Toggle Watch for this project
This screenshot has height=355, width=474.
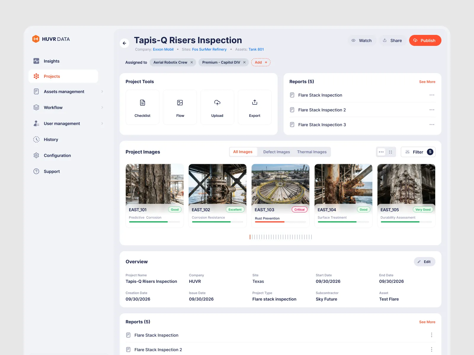coord(362,41)
